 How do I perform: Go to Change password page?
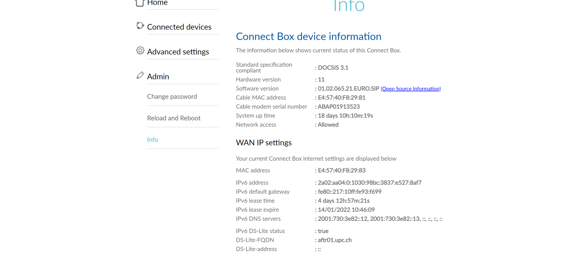pos(172,96)
